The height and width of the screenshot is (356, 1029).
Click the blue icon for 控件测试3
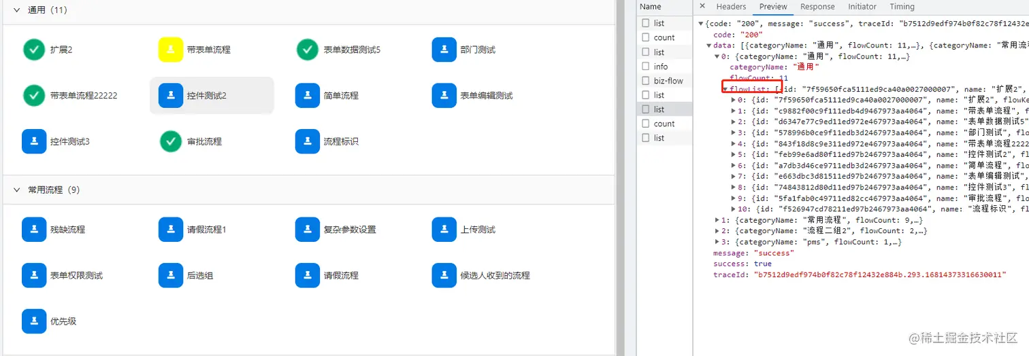(34, 141)
